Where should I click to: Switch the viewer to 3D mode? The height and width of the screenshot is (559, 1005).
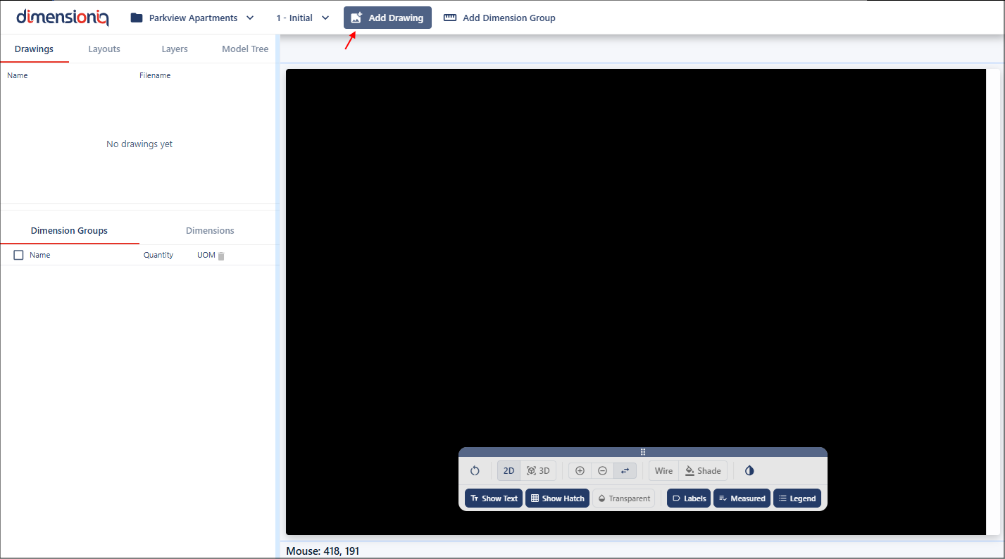pyautogui.click(x=538, y=471)
